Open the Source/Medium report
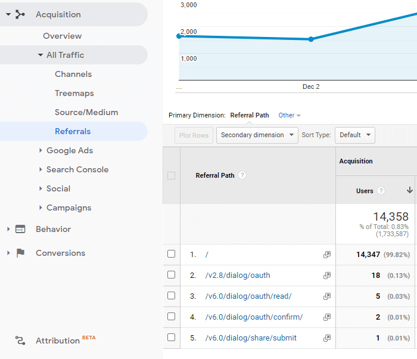Screen dimensions: 417x359 [86, 112]
